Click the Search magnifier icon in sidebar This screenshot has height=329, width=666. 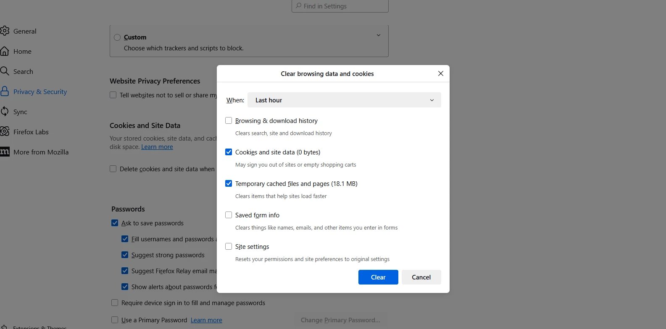(x=5, y=71)
